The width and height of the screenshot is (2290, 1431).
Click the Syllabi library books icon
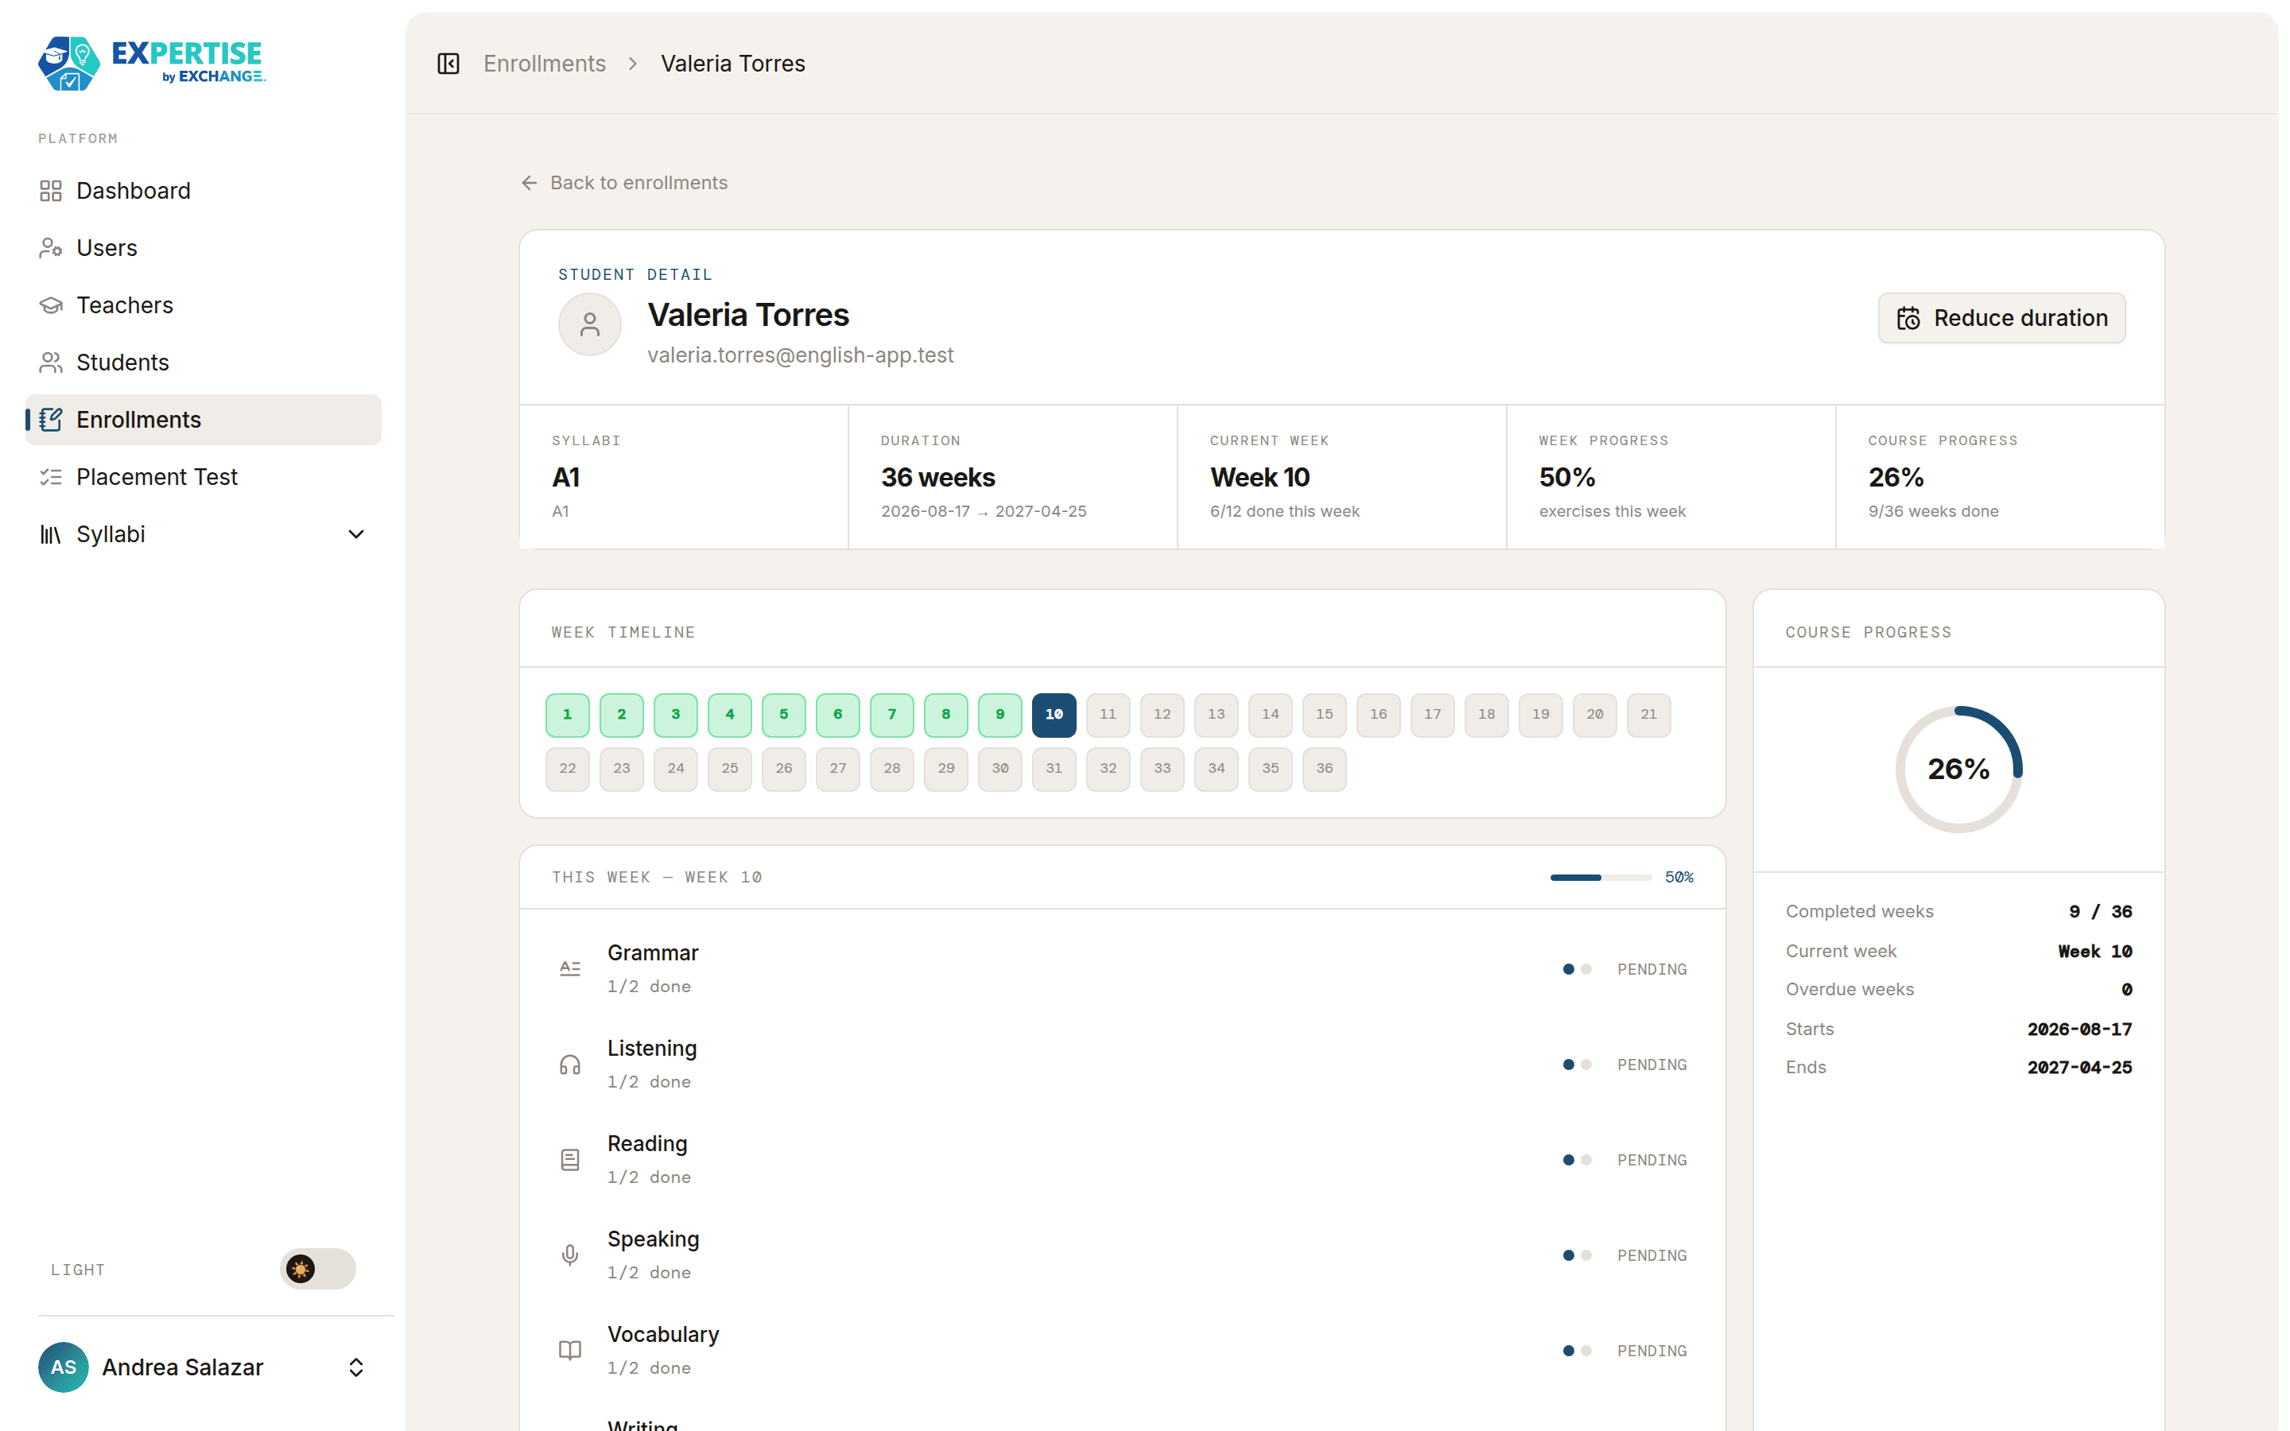tap(51, 535)
